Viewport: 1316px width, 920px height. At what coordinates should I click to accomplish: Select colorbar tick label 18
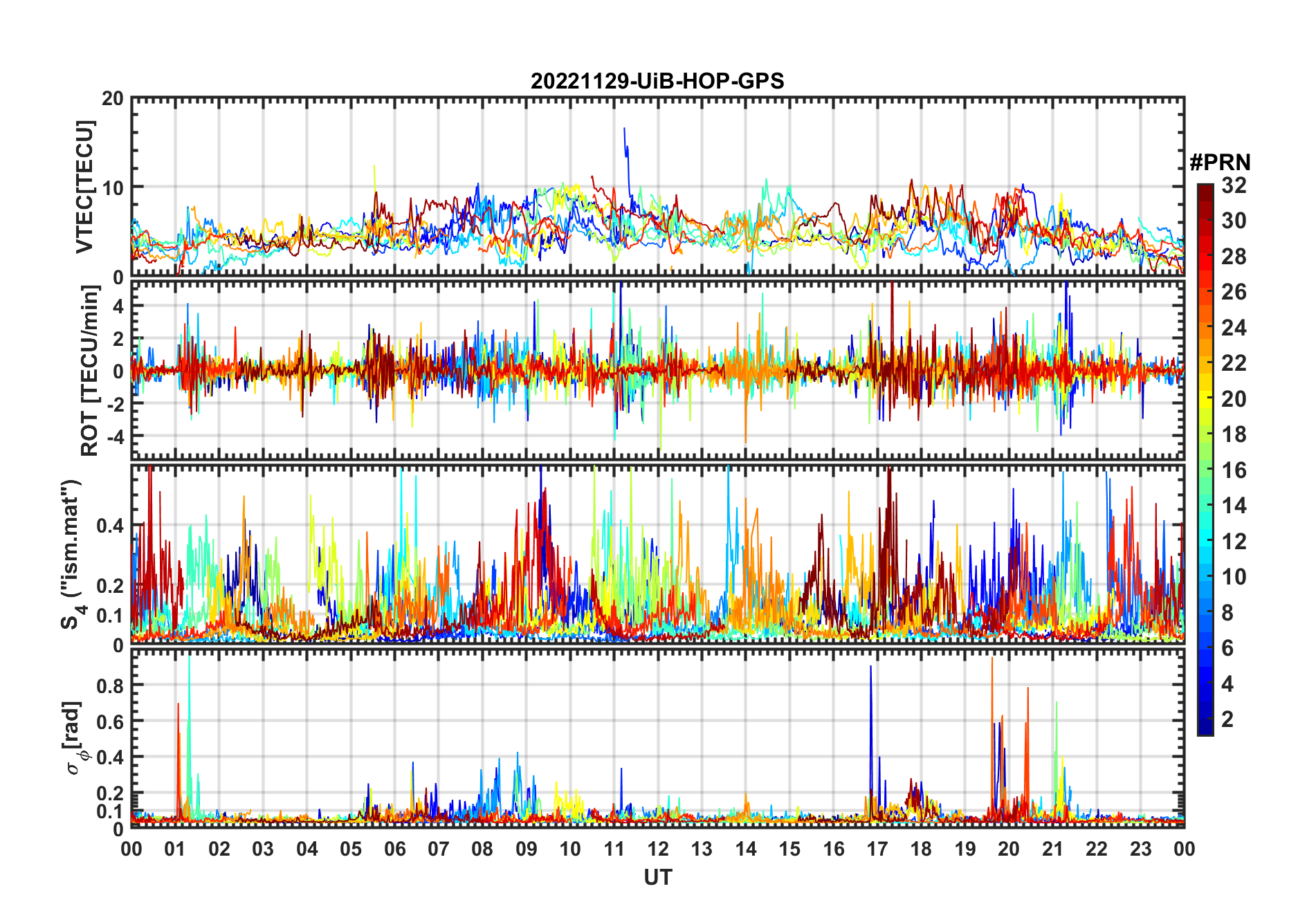point(1234,434)
